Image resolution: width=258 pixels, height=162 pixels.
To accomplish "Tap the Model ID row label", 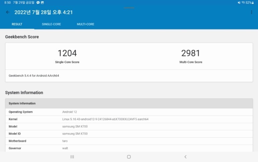I will coord(15,134).
